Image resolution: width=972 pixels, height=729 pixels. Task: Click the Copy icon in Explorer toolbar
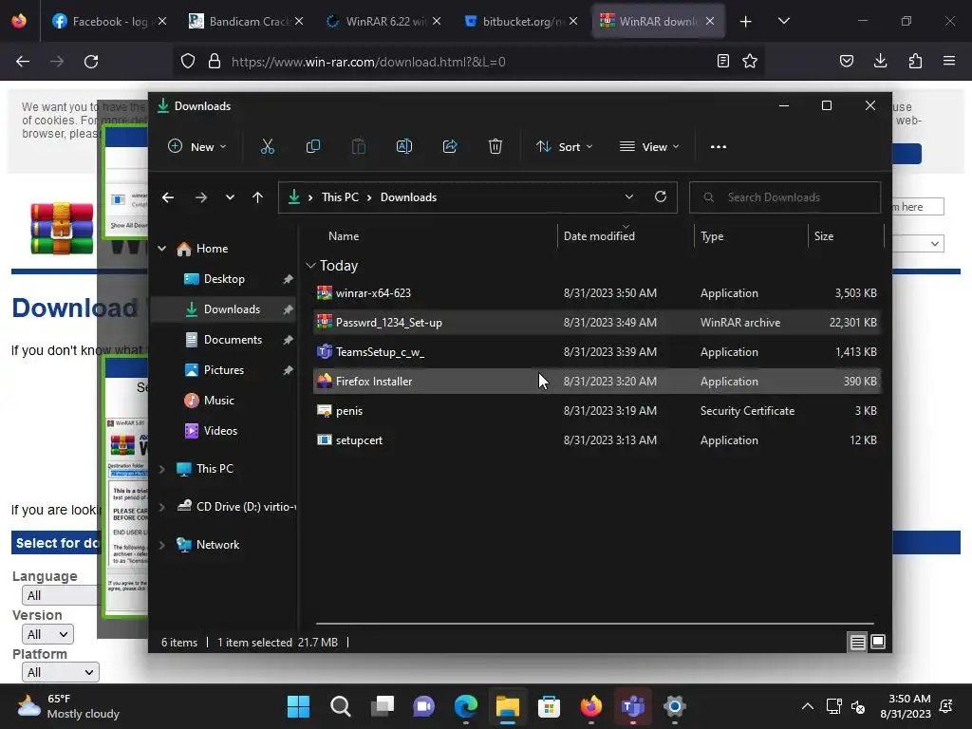(x=313, y=147)
